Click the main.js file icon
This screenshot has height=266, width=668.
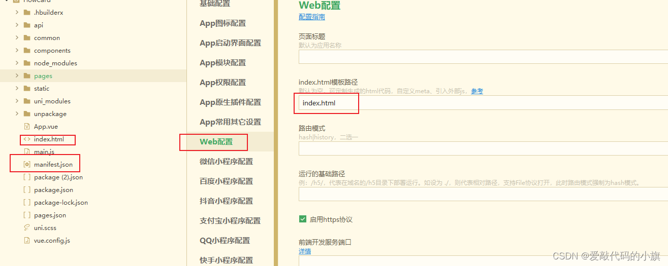coord(27,151)
